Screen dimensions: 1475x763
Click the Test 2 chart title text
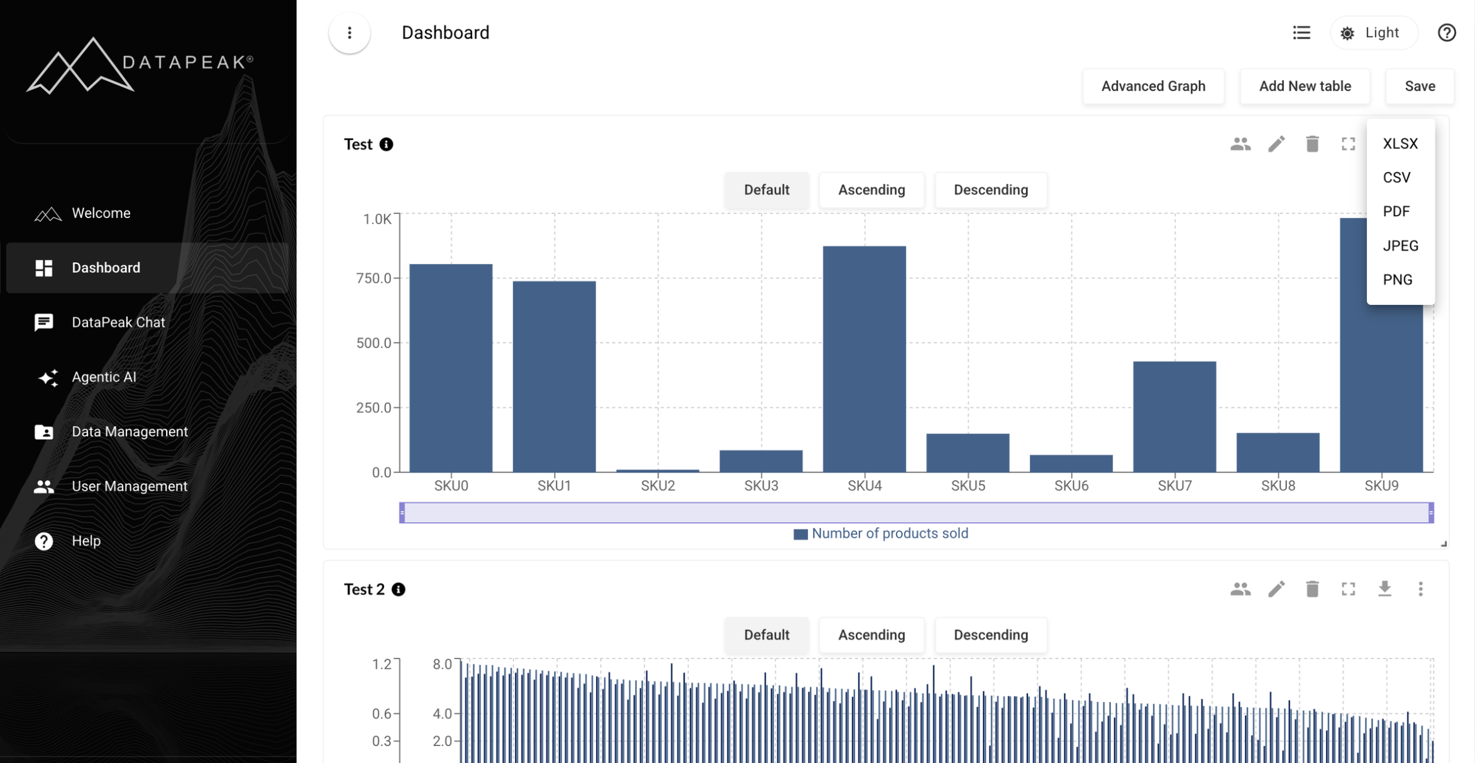[x=364, y=590]
